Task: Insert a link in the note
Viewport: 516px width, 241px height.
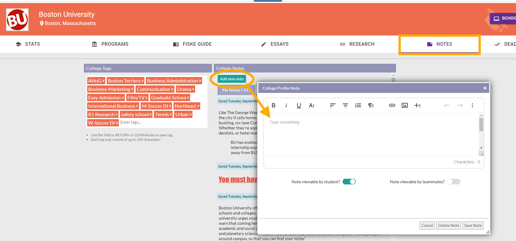Action: point(392,105)
